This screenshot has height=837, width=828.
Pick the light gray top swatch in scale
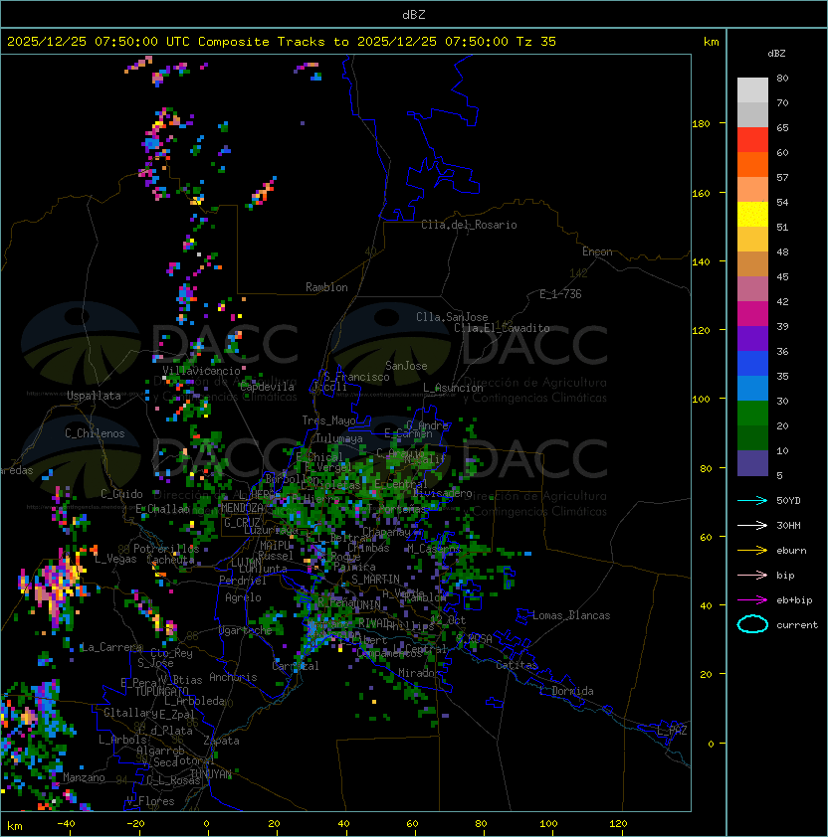click(x=752, y=90)
